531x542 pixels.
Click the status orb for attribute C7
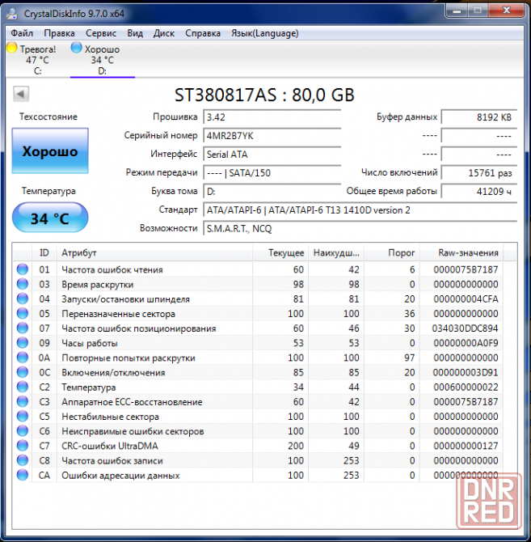tap(23, 446)
